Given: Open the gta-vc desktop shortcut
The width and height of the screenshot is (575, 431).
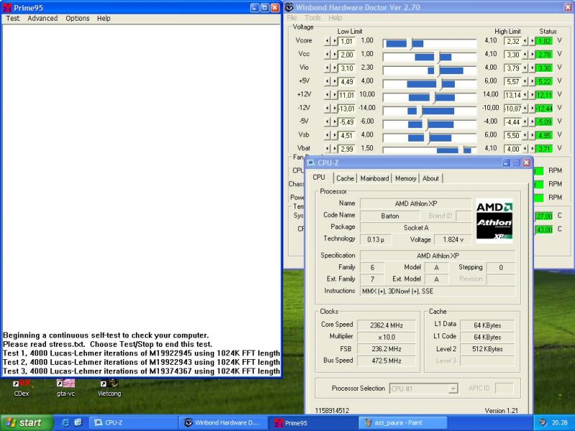Looking at the screenshot, I should coord(65,388).
